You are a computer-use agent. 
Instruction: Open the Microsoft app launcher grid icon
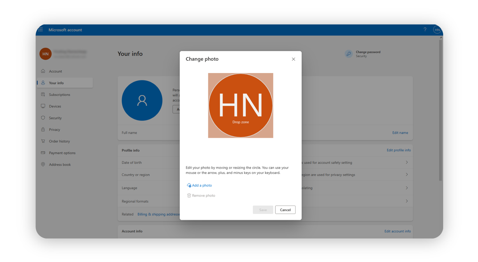coord(40,29)
